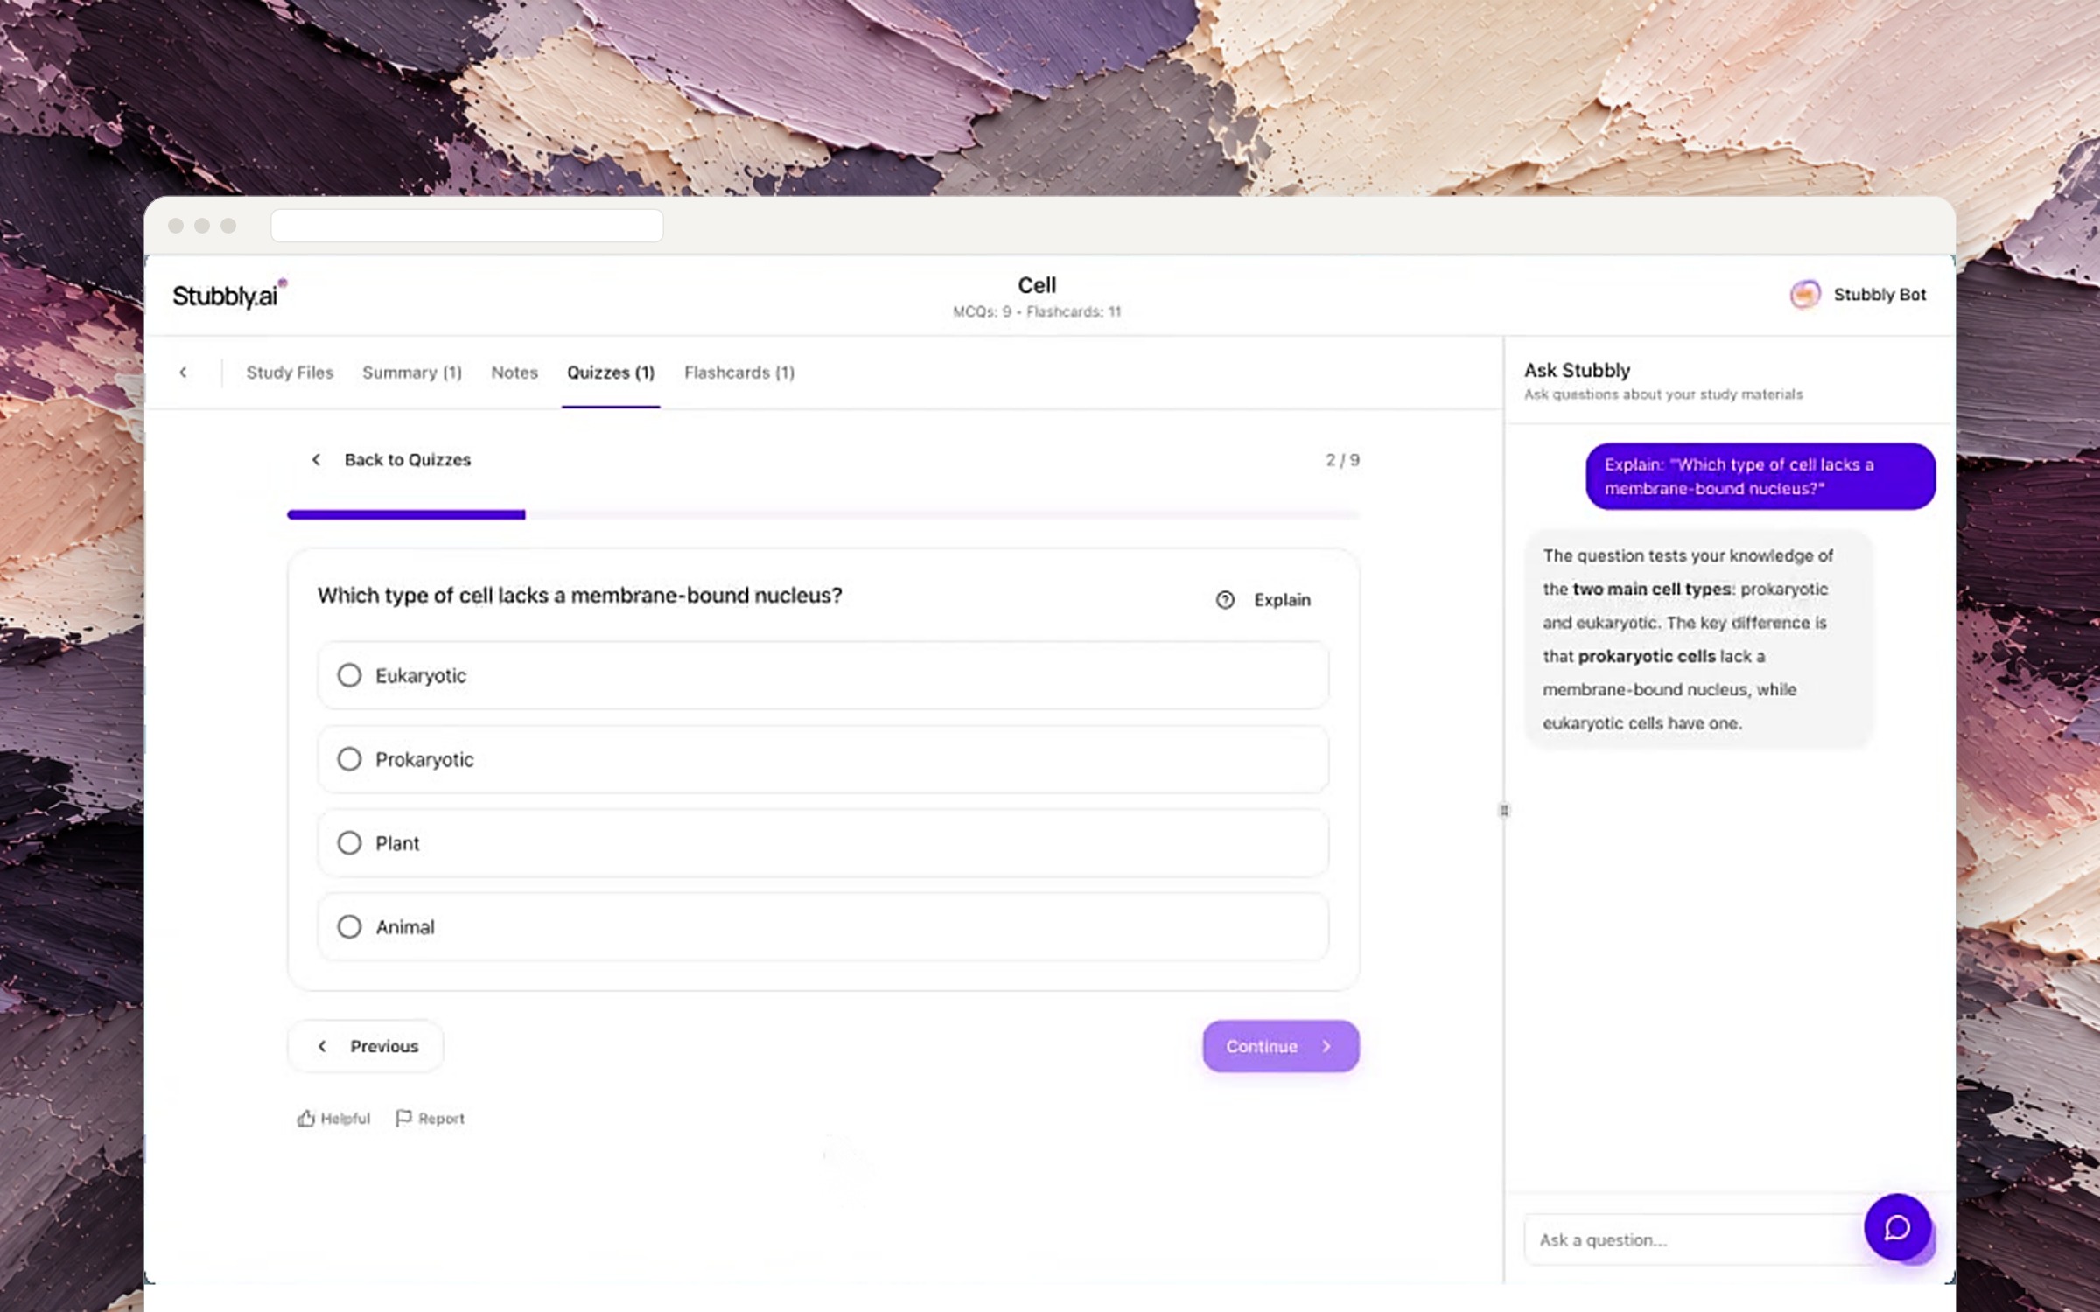Screen dimensions: 2100x1312
Task: Click the question-mark Explain icon
Action: (x=1225, y=600)
